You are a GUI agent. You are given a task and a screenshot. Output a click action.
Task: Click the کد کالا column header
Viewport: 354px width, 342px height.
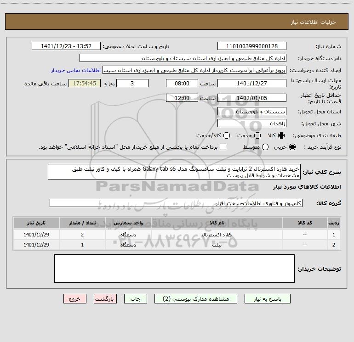pos(305,223)
